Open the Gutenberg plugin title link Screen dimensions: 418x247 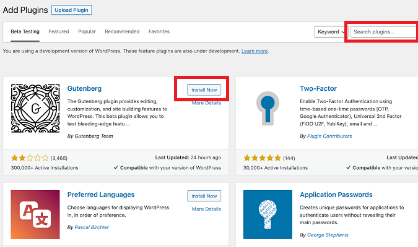(84, 88)
